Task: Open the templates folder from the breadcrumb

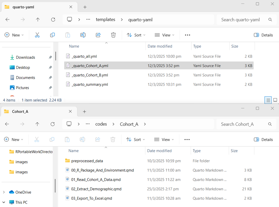Action: 105,19
